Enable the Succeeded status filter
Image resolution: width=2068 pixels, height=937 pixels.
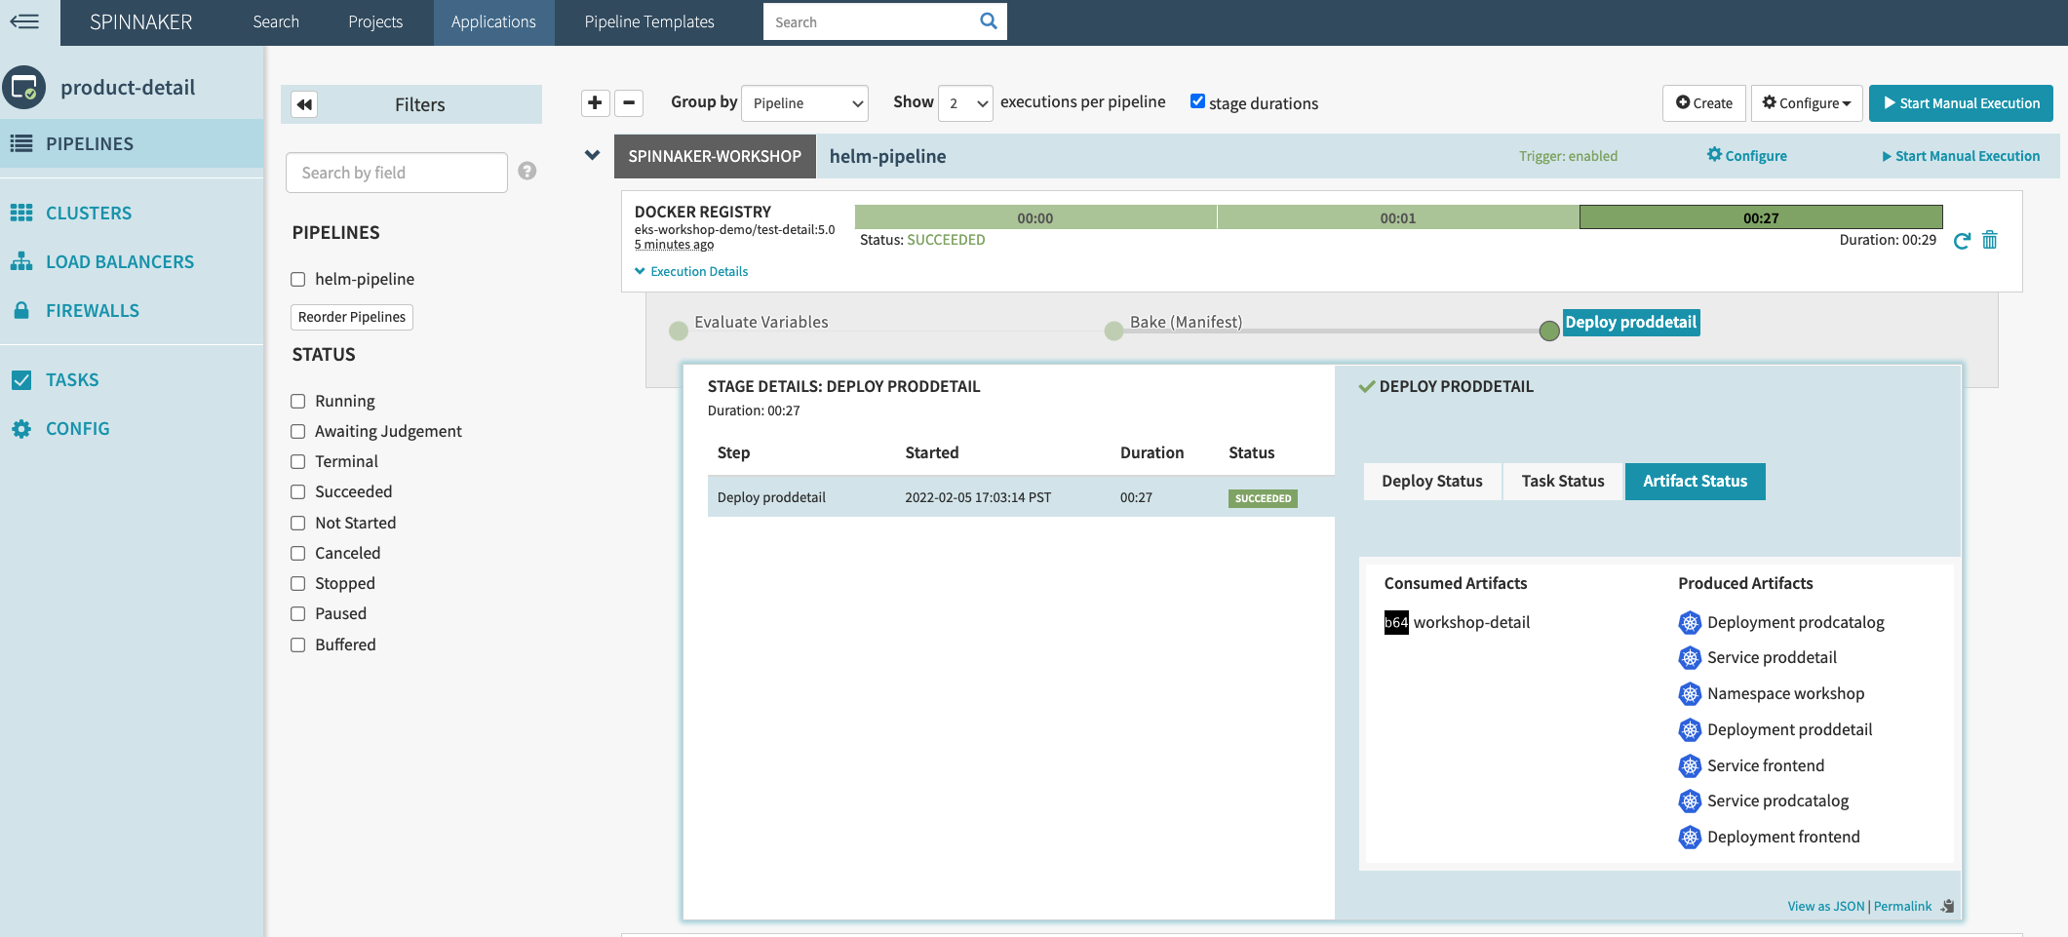click(x=297, y=491)
